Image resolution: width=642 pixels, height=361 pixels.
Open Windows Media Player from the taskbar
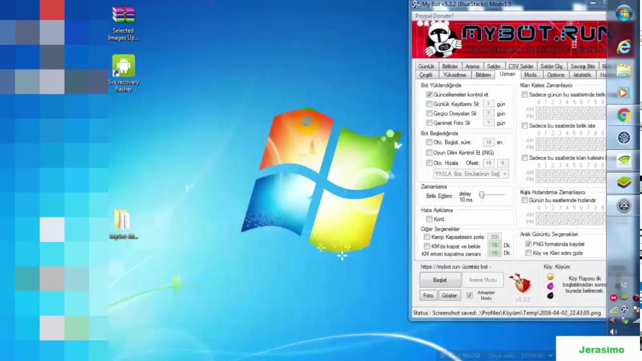click(624, 93)
